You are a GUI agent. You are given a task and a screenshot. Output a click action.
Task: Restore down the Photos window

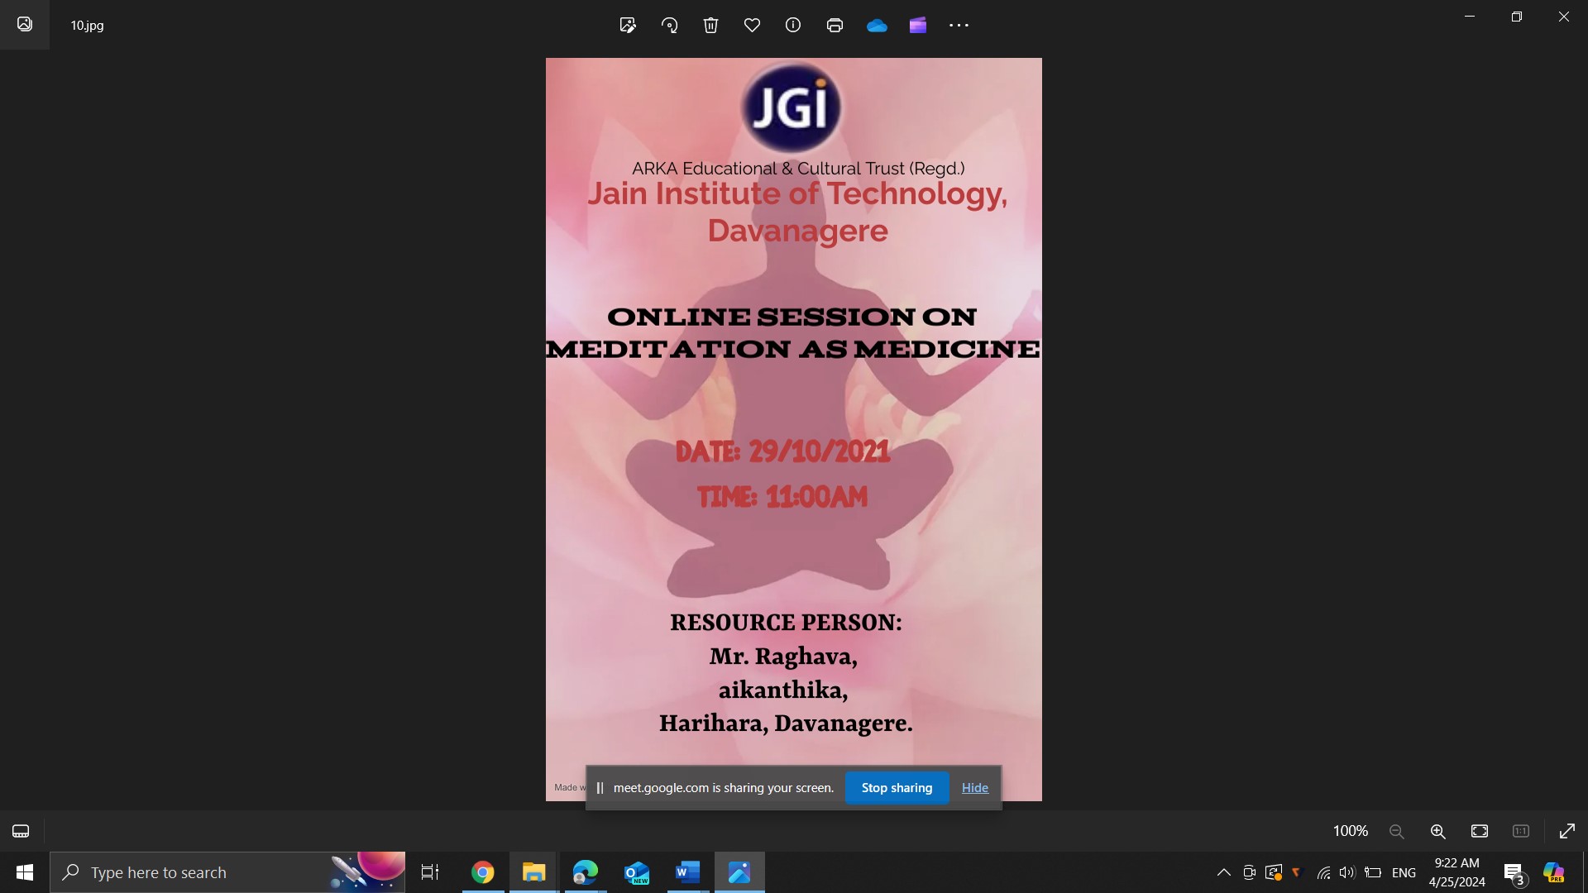(1517, 17)
